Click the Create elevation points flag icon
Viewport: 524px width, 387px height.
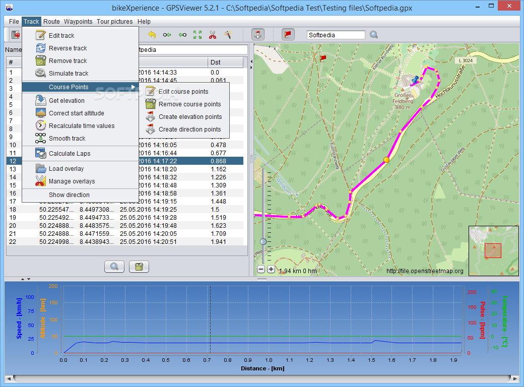(150, 116)
